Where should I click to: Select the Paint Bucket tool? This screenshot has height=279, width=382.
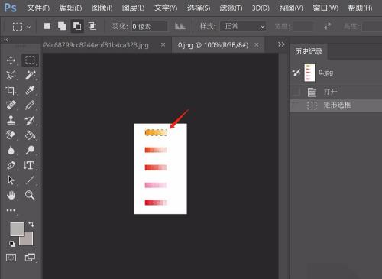pos(30,135)
